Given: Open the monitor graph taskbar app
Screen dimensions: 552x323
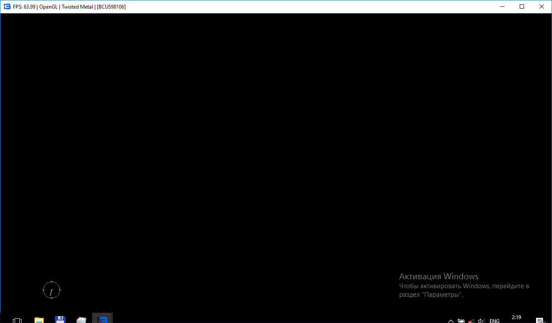Looking at the screenshot, I should click(x=81, y=320).
